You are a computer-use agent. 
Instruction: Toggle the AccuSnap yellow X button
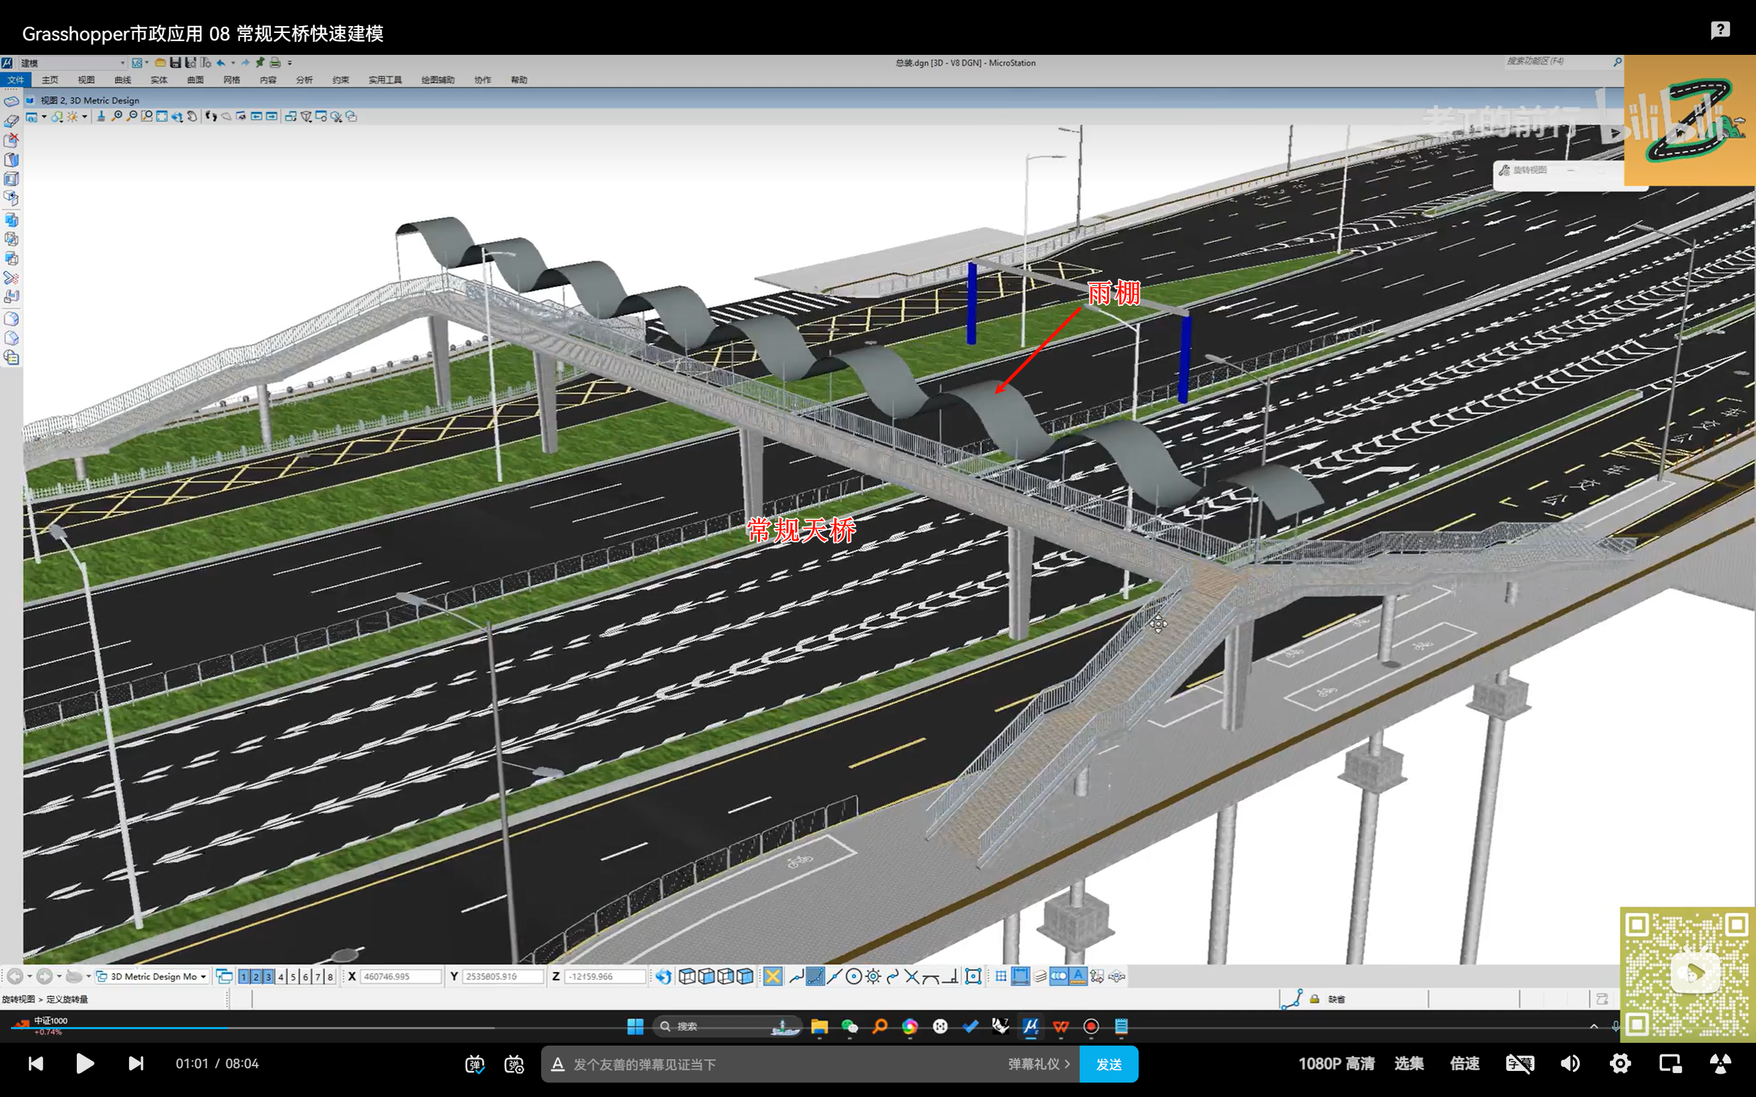tap(773, 976)
